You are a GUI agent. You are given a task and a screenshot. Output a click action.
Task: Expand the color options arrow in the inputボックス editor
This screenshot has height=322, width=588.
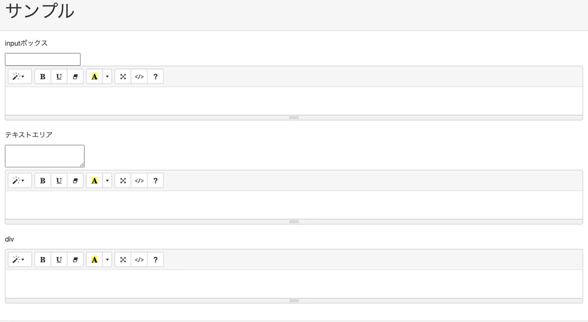[107, 76]
